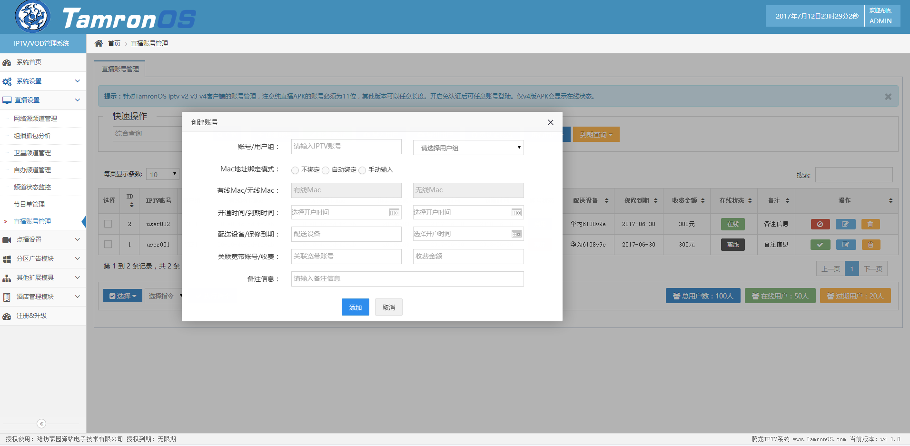
Task: Click the 直播设置 monitor icon
Action: pyautogui.click(x=7, y=100)
